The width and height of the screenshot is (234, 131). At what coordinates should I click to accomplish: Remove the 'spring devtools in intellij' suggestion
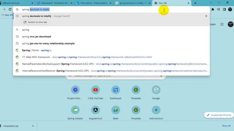pyautogui.click(x=206, y=16)
